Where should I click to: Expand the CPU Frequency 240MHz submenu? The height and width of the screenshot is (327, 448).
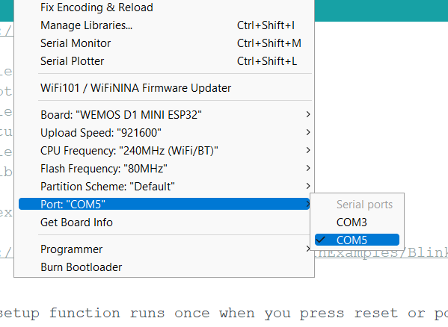[165, 151]
